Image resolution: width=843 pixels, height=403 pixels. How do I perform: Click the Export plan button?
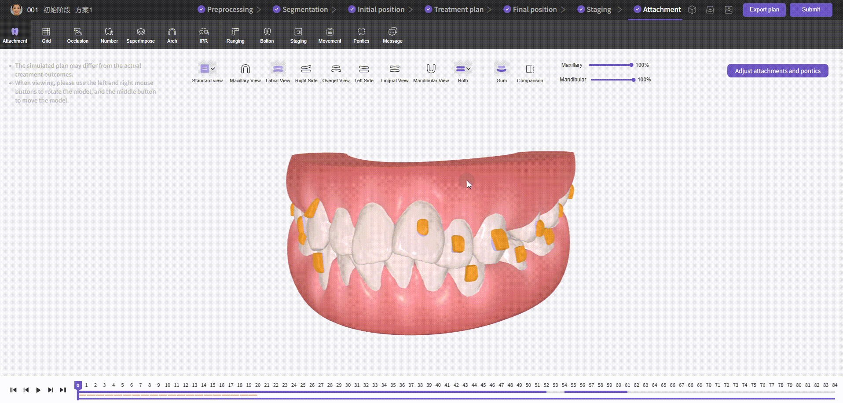[764, 10]
